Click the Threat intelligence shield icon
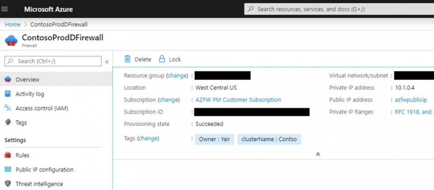This screenshot has height=190, width=434. point(8,184)
